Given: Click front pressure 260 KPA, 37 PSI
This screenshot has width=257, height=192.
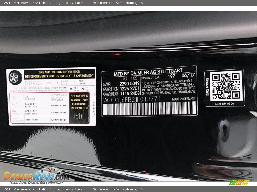Looking at the screenshot, I should [x=58, y=106].
